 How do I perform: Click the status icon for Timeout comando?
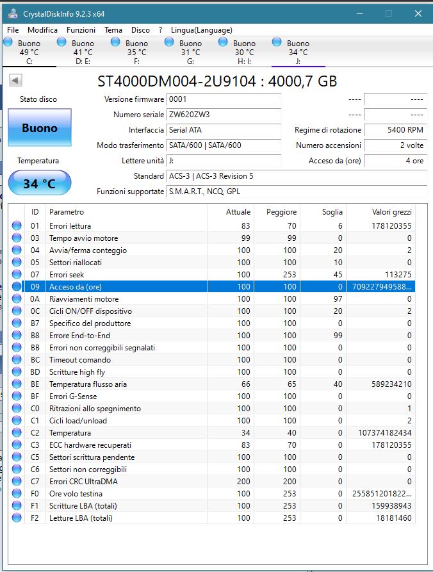click(x=17, y=359)
